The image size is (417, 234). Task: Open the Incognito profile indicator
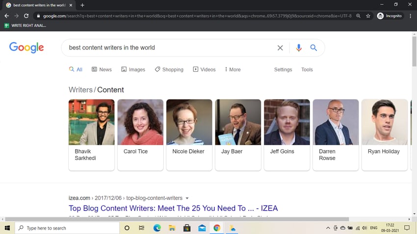click(390, 16)
